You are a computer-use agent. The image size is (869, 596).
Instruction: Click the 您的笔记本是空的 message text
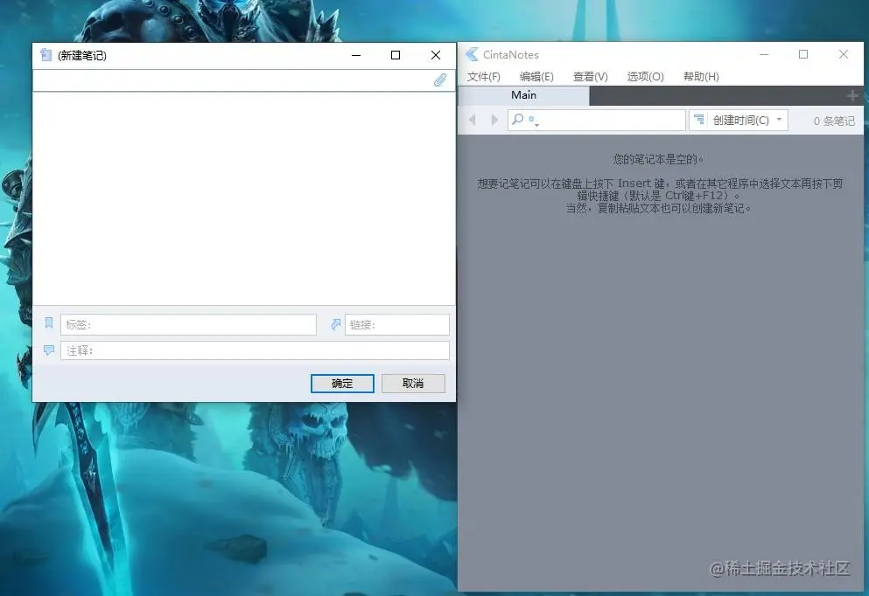tap(658, 159)
